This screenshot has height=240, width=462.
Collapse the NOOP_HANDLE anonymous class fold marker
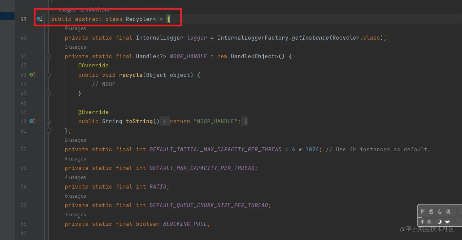coord(48,57)
